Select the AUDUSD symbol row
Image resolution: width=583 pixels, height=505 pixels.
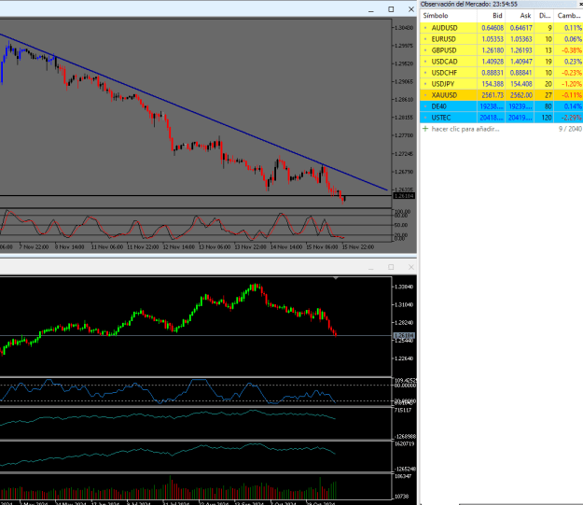(501, 28)
